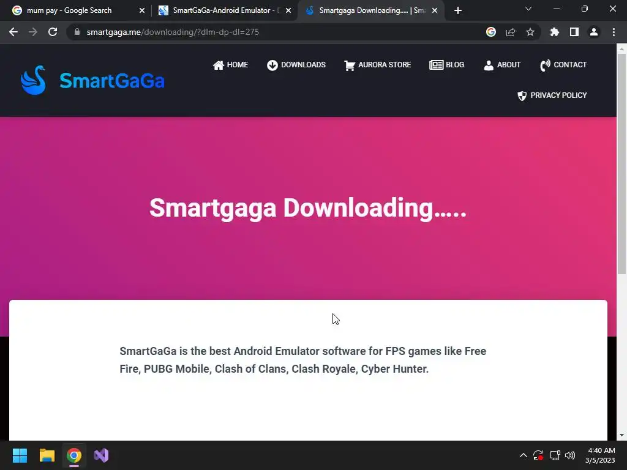This screenshot has height=470, width=627.
Task: Expand the tab search chevron
Action: coord(528,9)
